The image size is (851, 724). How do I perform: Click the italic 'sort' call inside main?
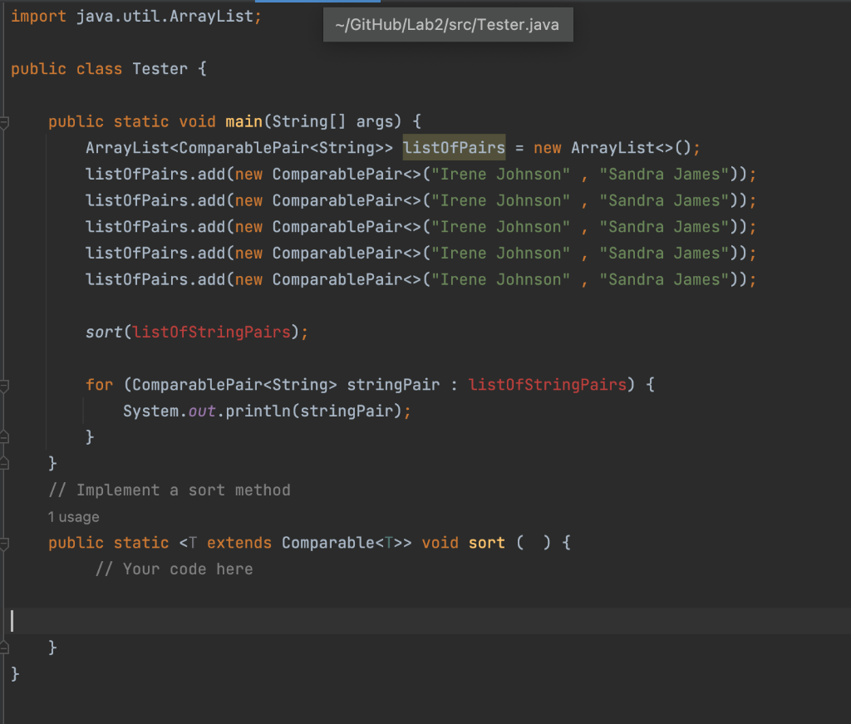point(104,332)
